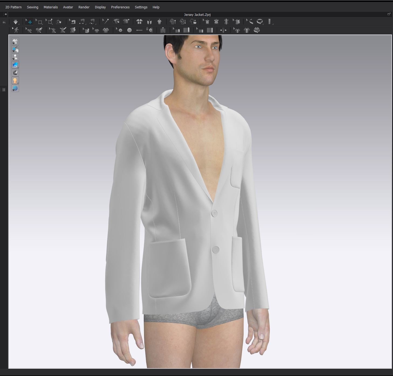Viewport: 393px width, 376px height.
Task: Click the list panel icon on the far-left edge
Action: (x=4, y=89)
